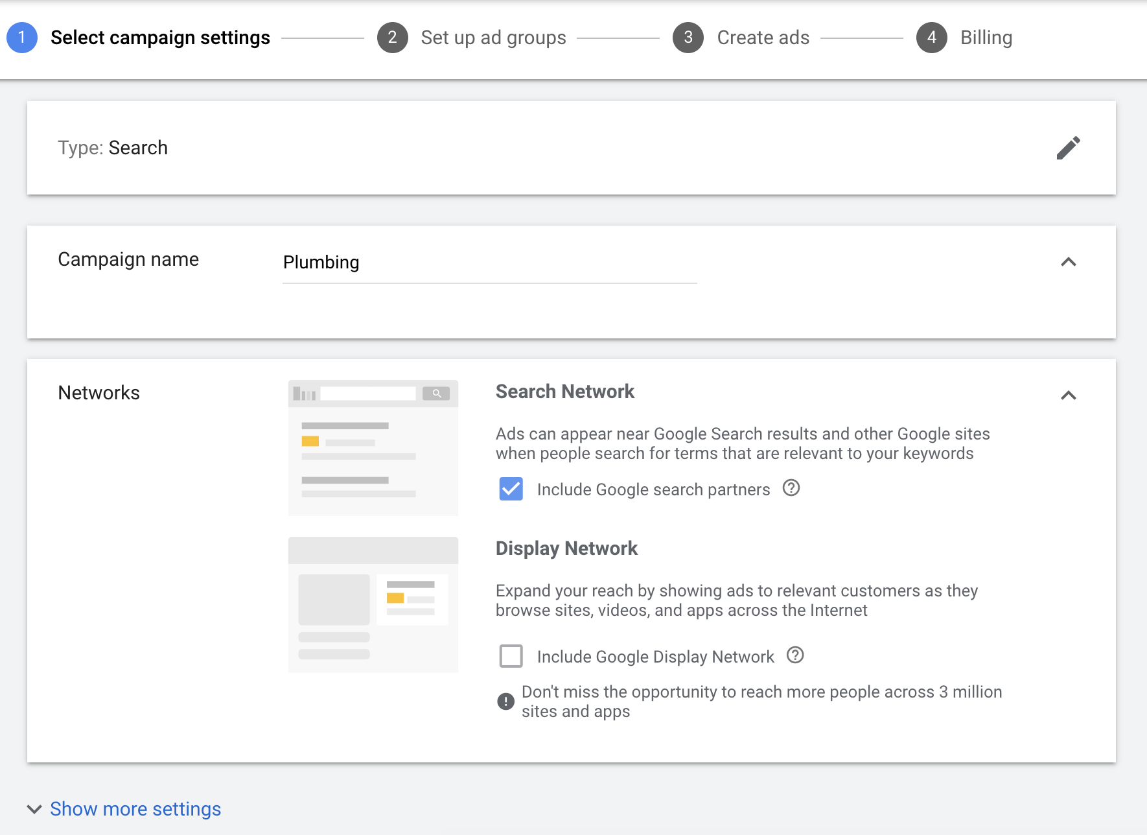Click the Display Network heading
The height and width of the screenshot is (835, 1147).
566,548
